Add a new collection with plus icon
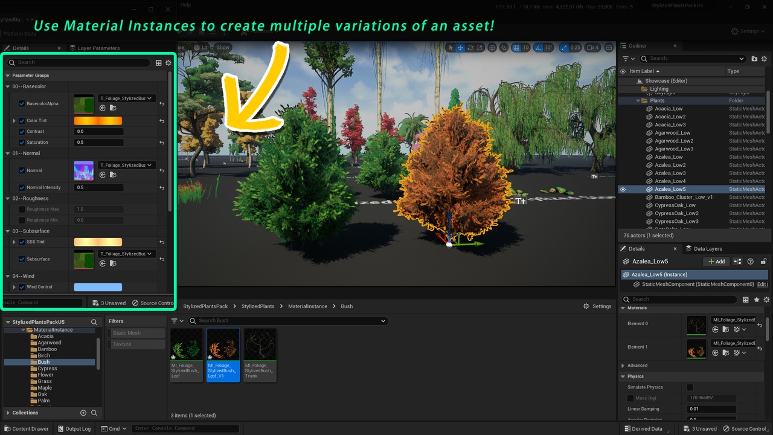Screen dimensions: 773x435 coord(83,413)
